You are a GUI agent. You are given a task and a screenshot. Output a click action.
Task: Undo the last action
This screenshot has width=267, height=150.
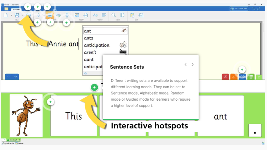pos(254,9)
